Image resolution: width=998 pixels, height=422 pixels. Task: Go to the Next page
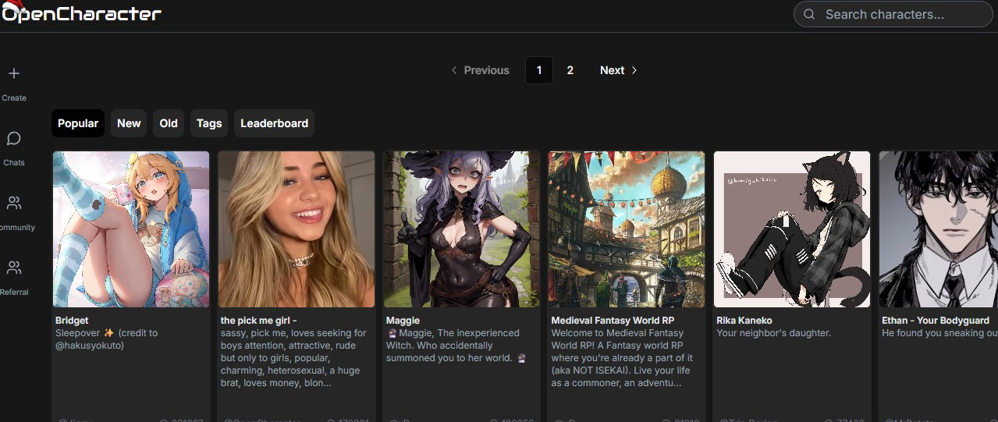point(618,70)
